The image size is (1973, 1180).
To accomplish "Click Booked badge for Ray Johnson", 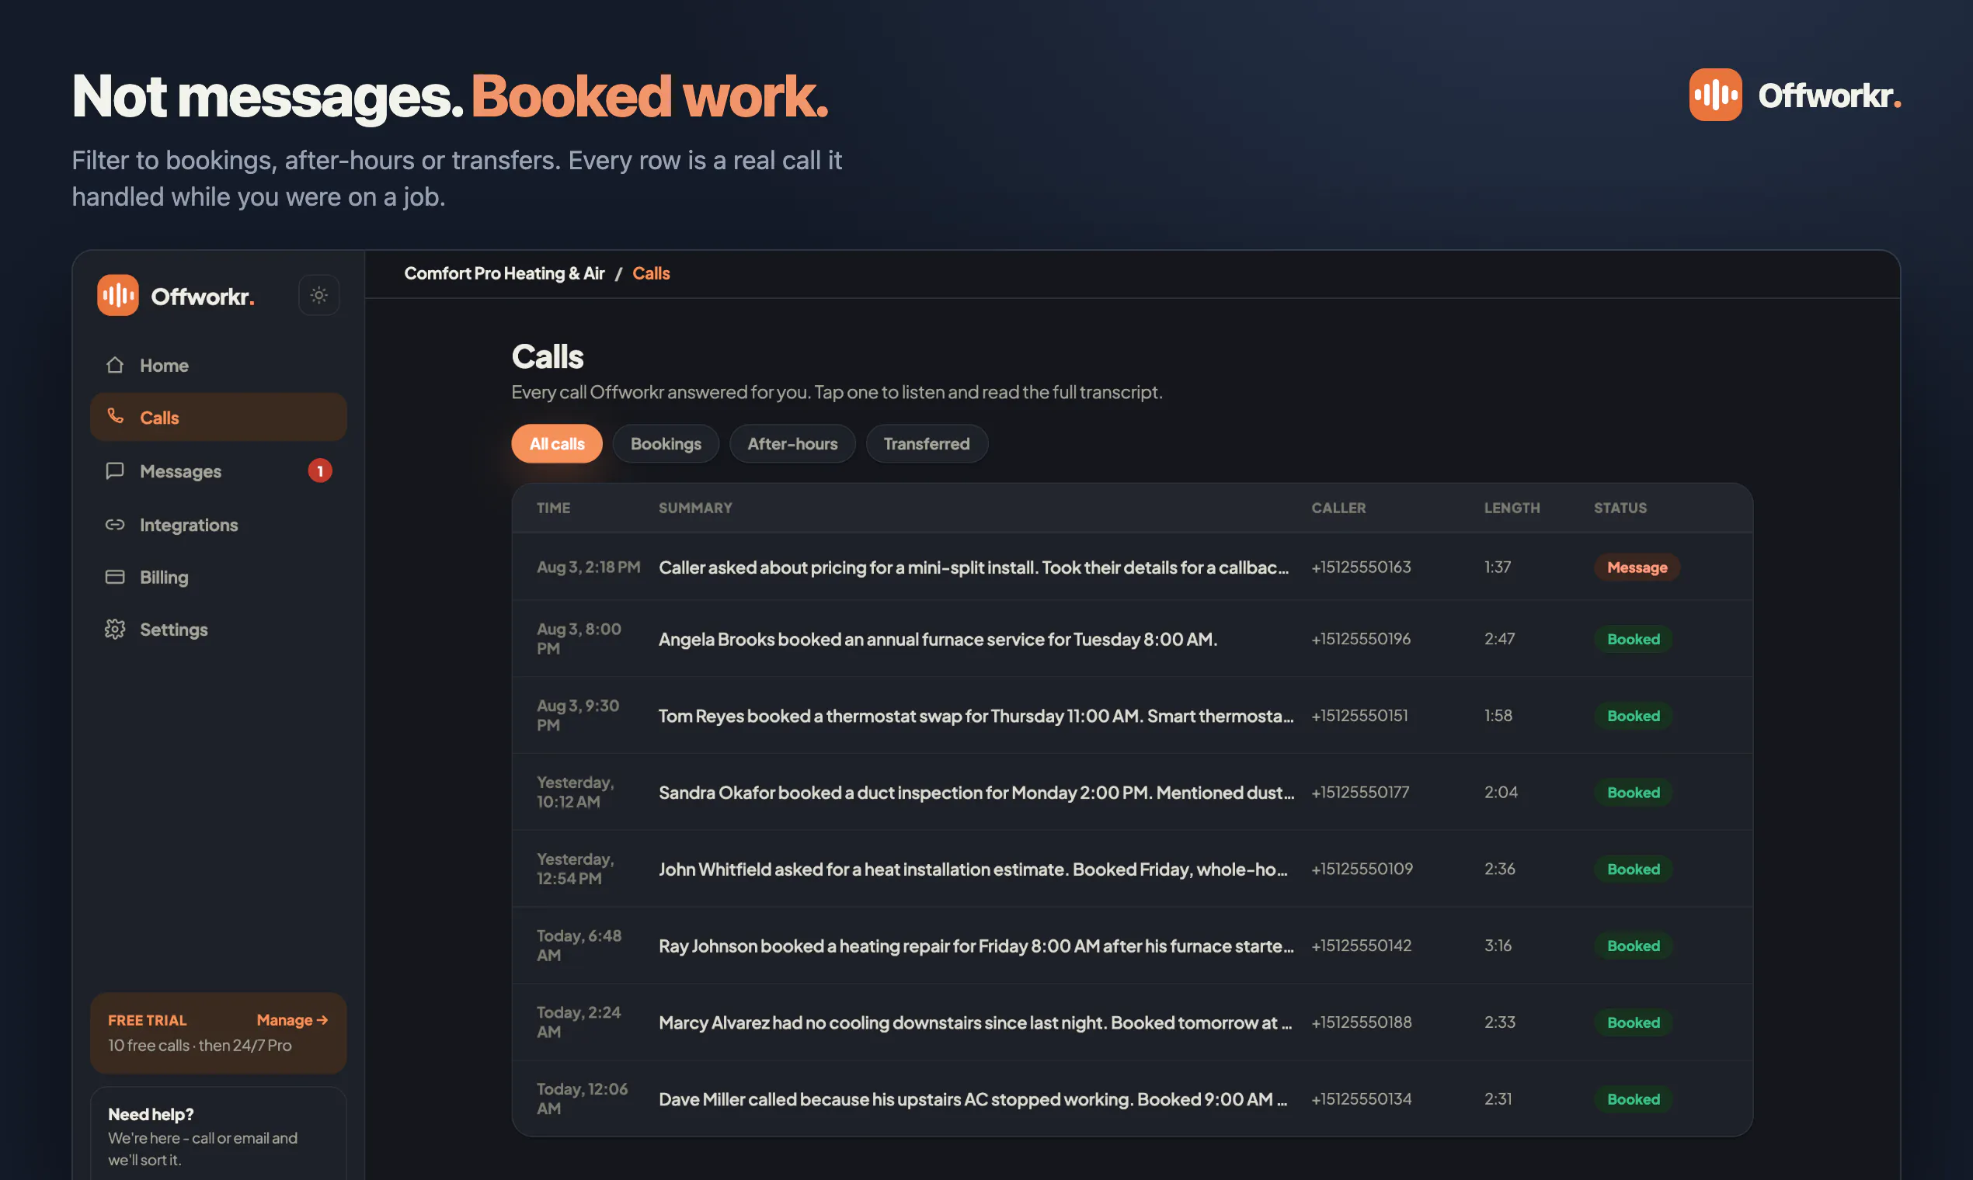I will click(1633, 946).
